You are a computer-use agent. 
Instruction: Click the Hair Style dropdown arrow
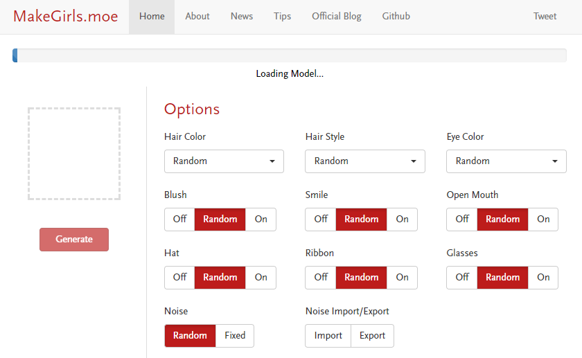414,161
